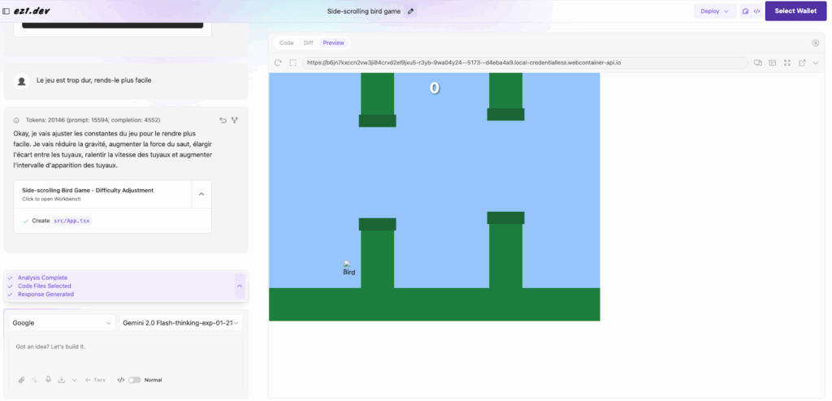Reload the preview with the refresh icon
Screen dimensions: 832x401
click(278, 63)
